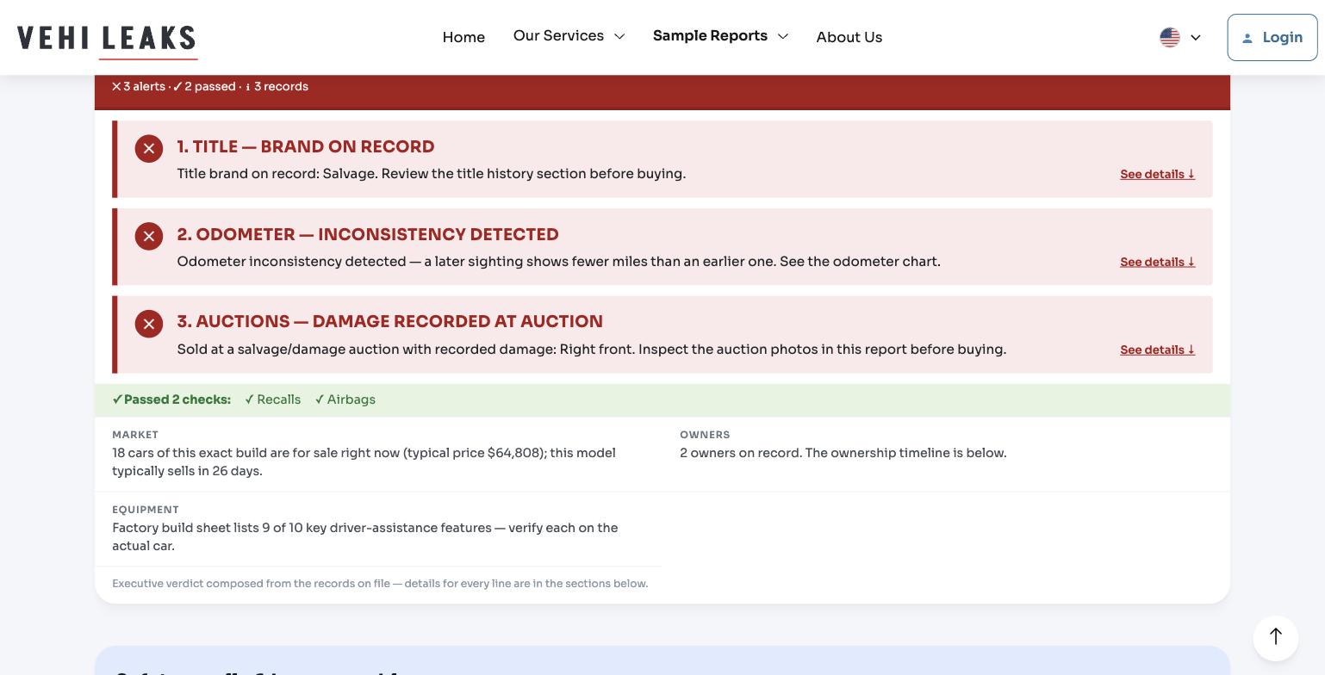
Task: Click the Recalls passed check
Action: point(272,399)
